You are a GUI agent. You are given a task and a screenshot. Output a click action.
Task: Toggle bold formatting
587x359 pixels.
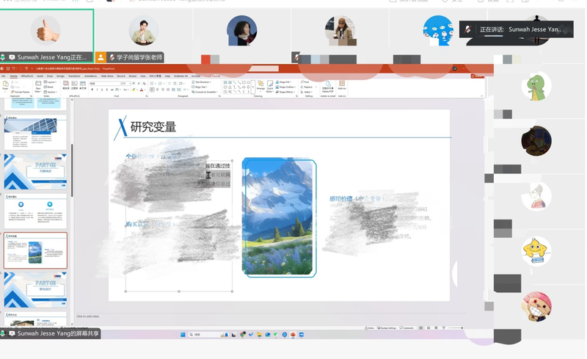(92, 90)
